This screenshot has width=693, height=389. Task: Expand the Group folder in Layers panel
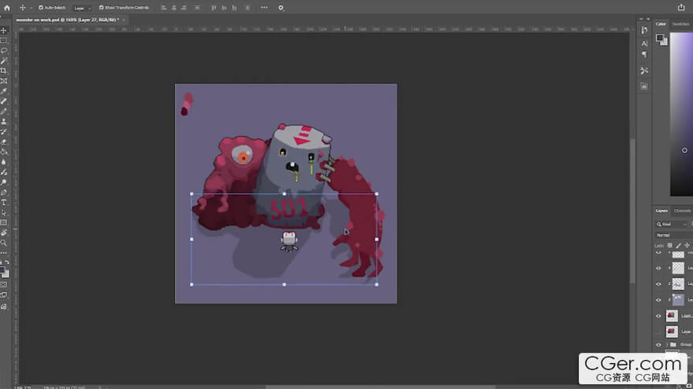[667, 344]
